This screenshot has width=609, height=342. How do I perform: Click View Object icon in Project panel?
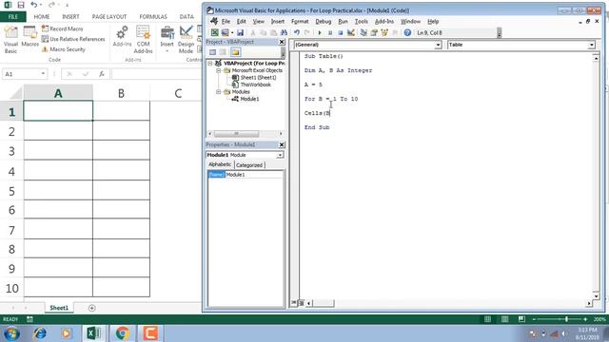click(x=223, y=52)
